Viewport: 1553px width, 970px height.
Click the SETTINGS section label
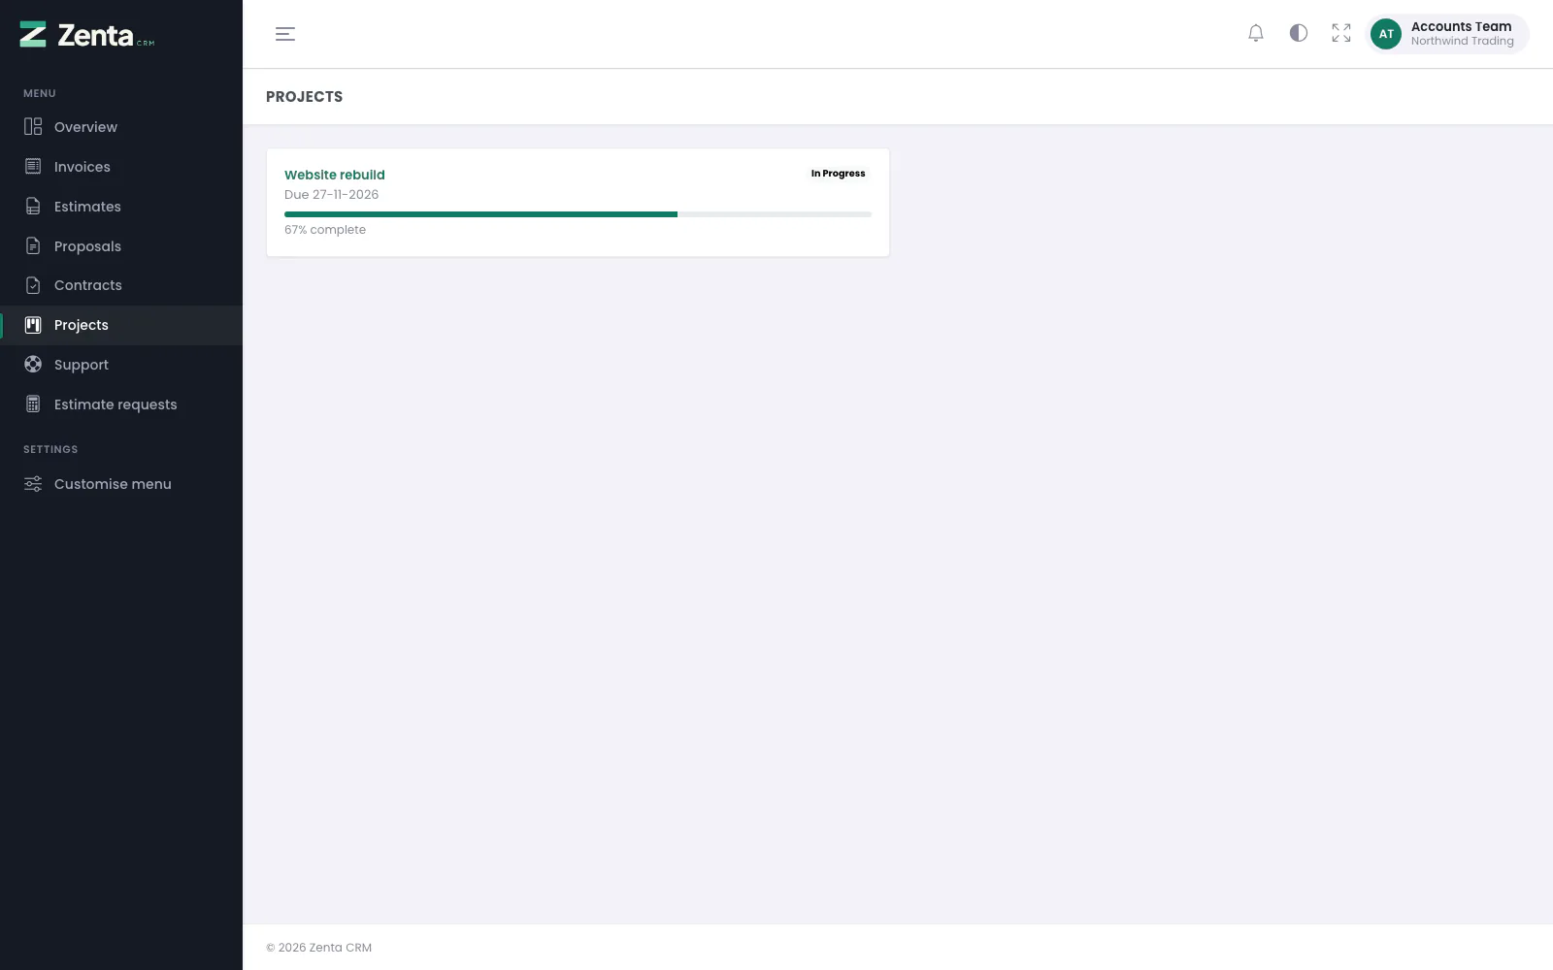pos(50,449)
